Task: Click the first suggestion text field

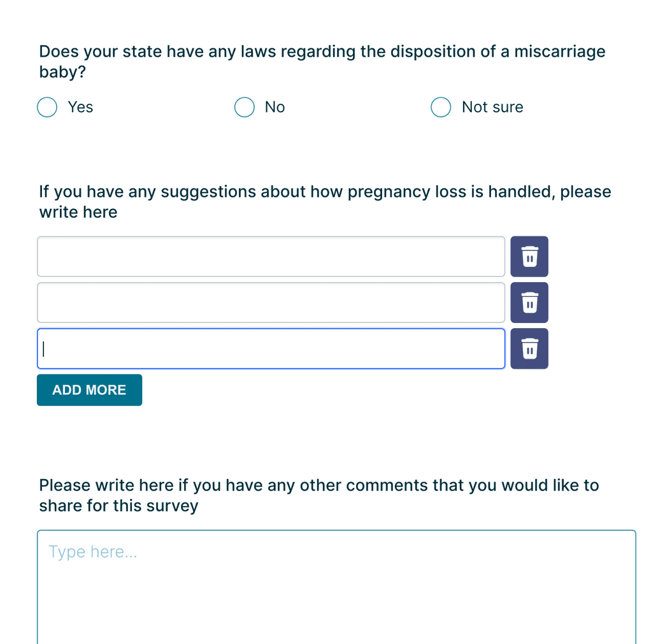Action: [x=271, y=256]
